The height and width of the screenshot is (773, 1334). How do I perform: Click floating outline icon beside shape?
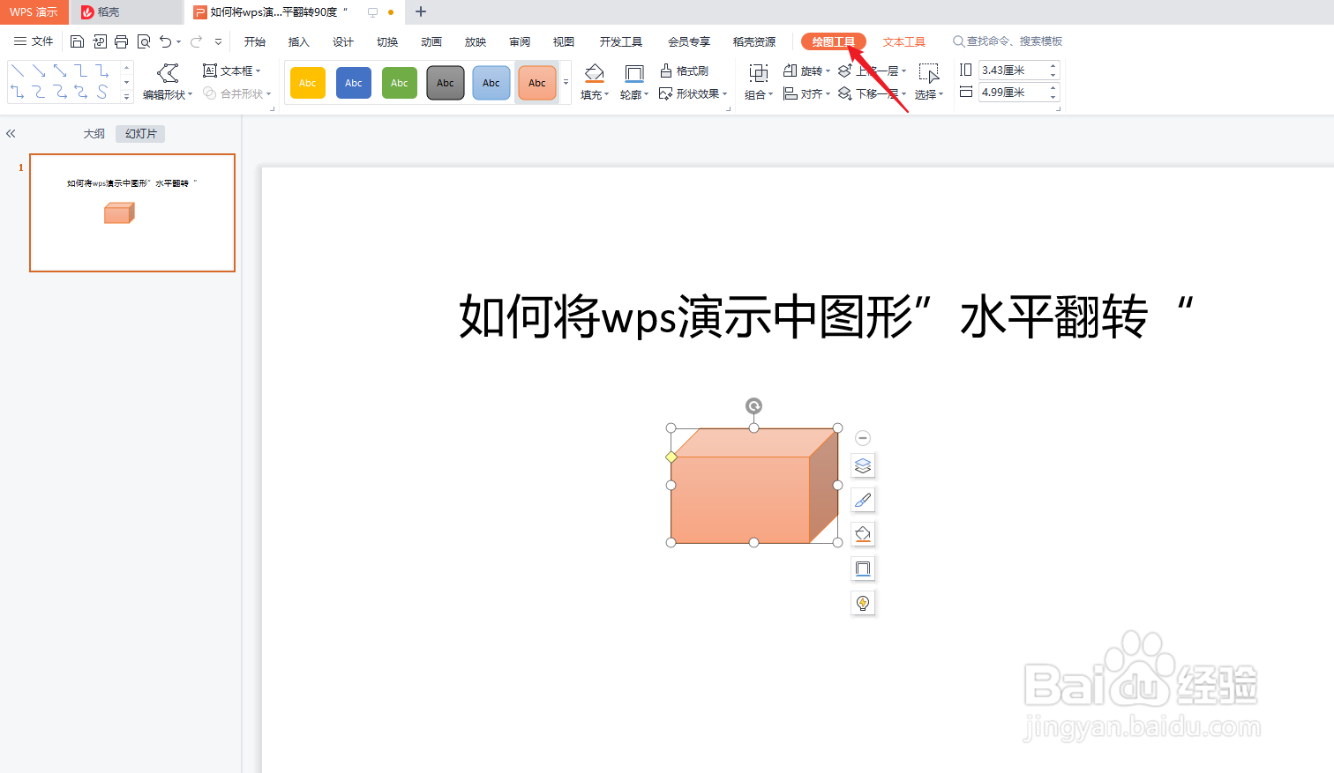click(x=863, y=569)
